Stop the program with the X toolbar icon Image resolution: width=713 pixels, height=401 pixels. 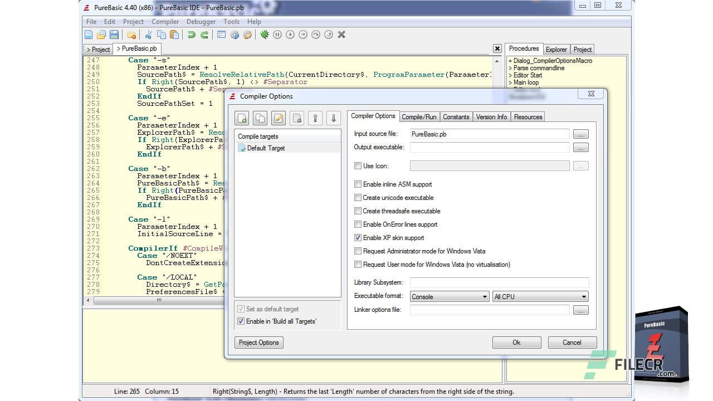(340, 35)
